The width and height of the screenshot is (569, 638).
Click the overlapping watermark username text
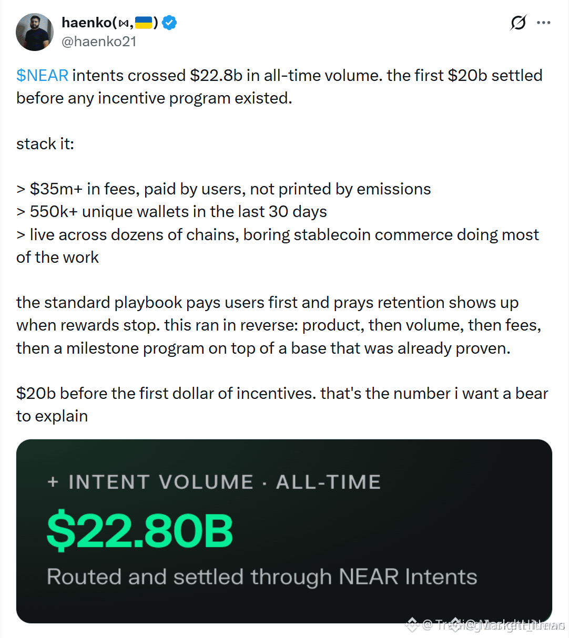click(493, 625)
